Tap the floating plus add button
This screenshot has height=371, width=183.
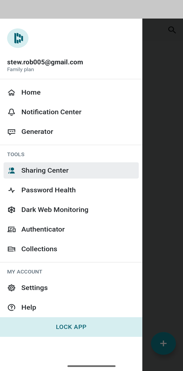(163, 343)
